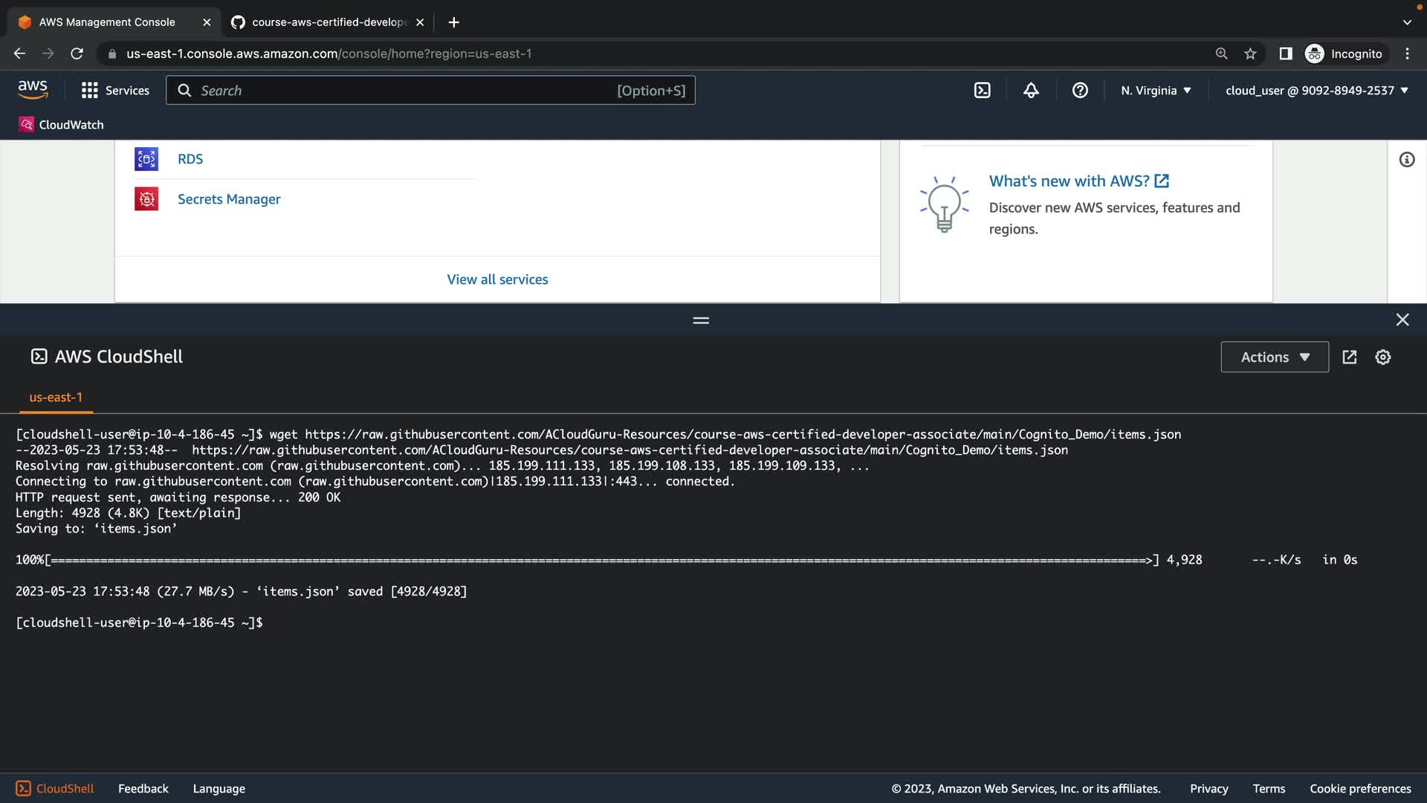Open CloudShell in a new browser tab
Viewport: 1427px width, 803px height.
click(x=1350, y=358)
